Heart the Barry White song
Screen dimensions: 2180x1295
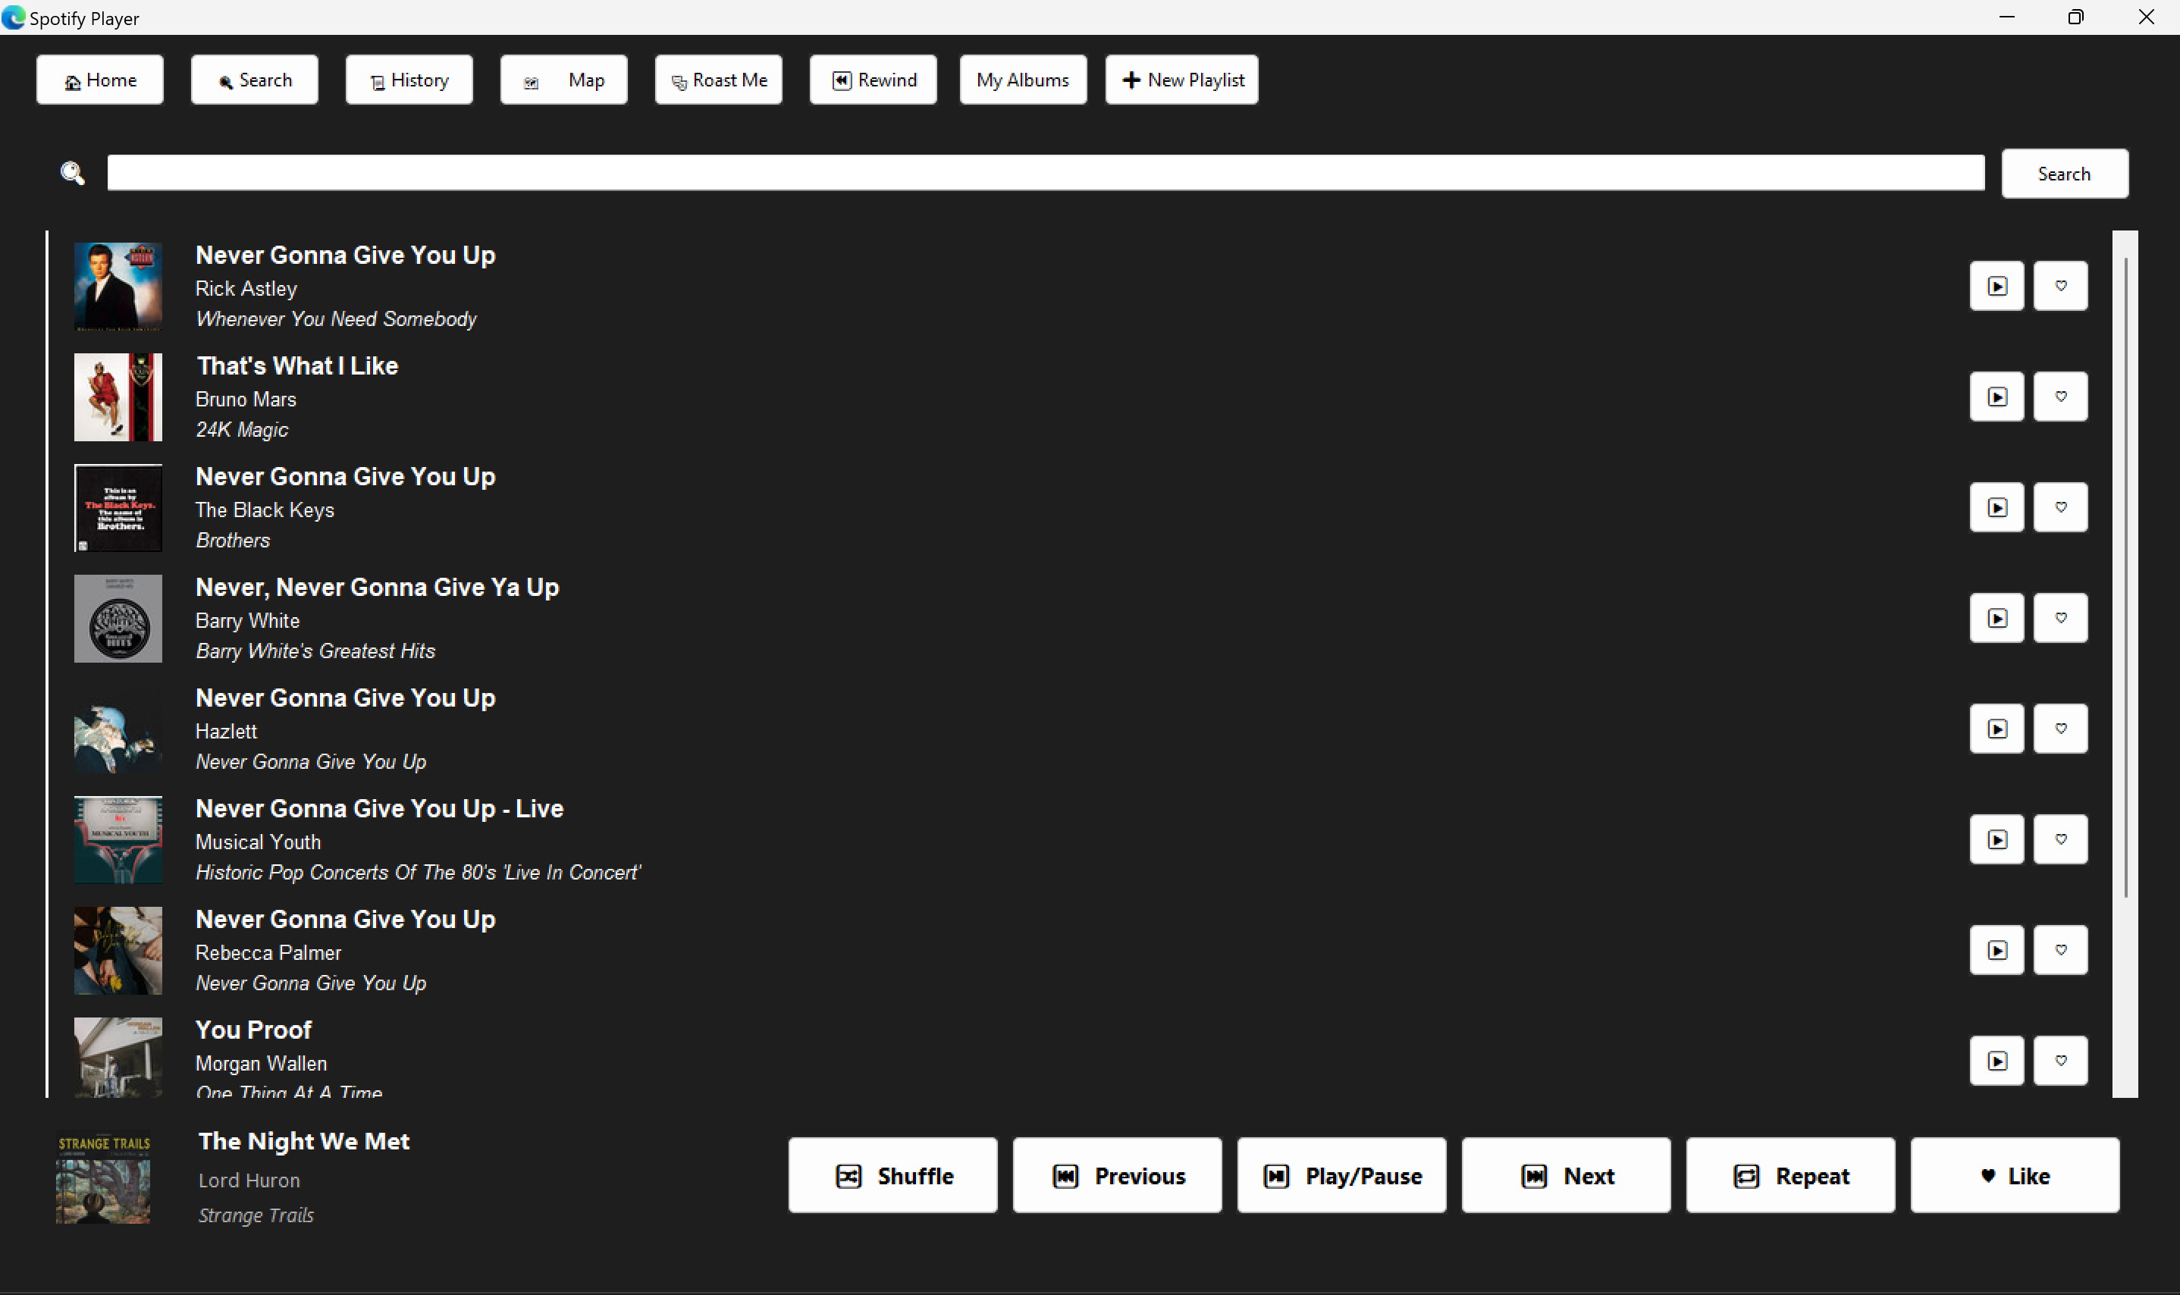(2059, 619)
